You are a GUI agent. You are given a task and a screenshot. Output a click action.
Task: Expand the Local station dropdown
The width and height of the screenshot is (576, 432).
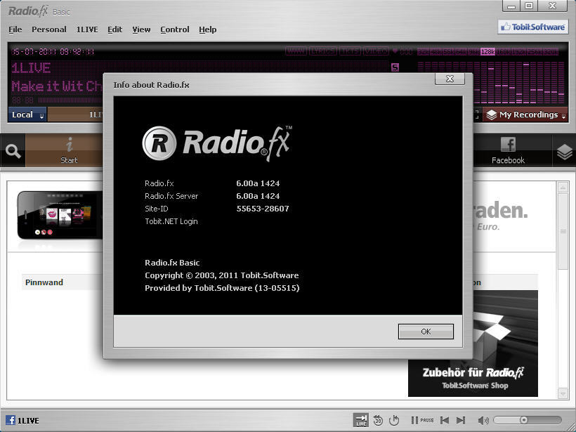27,114
